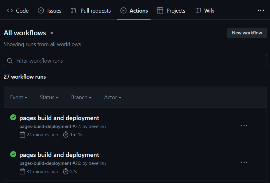Open the Branch filter dropdown
Viewport: 270px width, 183px height.
click(81, 97)
